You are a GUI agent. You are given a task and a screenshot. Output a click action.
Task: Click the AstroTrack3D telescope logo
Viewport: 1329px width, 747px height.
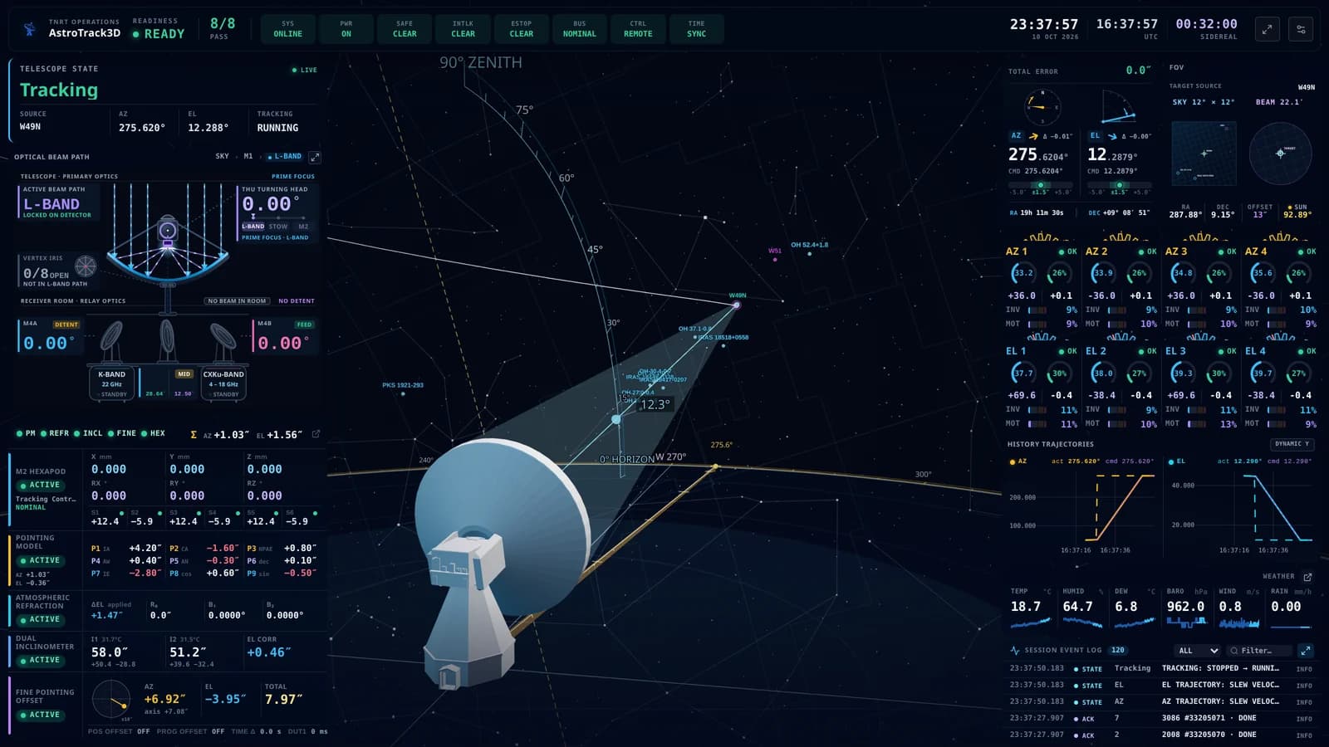point(30,29)
